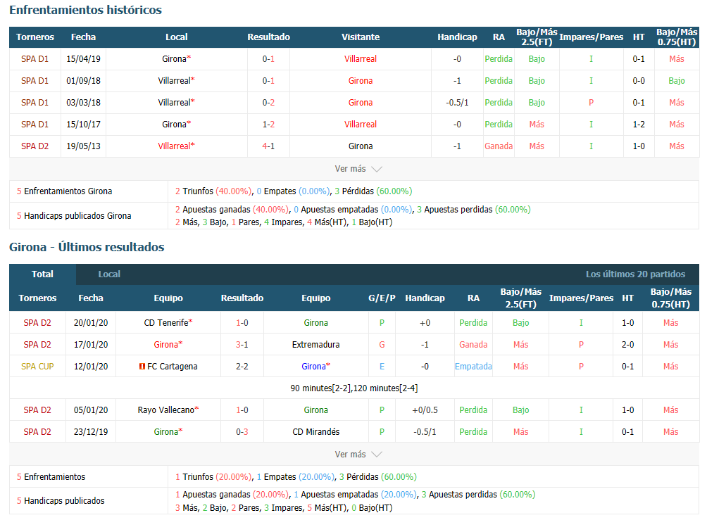
Task: Click the Ganada cell in 17/01/20 row
Action: (473, 345)
